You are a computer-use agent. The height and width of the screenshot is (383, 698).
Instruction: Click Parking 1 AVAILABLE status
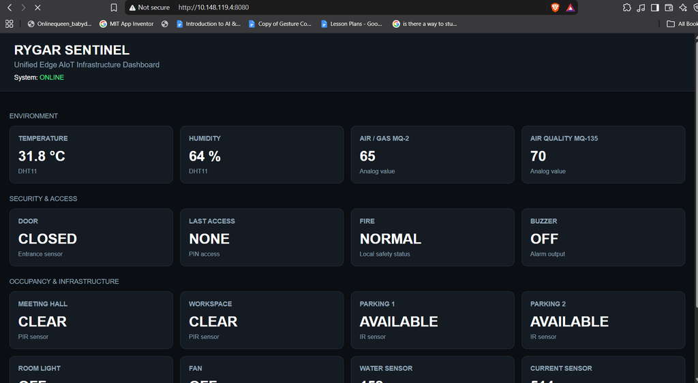click(399, 321)
